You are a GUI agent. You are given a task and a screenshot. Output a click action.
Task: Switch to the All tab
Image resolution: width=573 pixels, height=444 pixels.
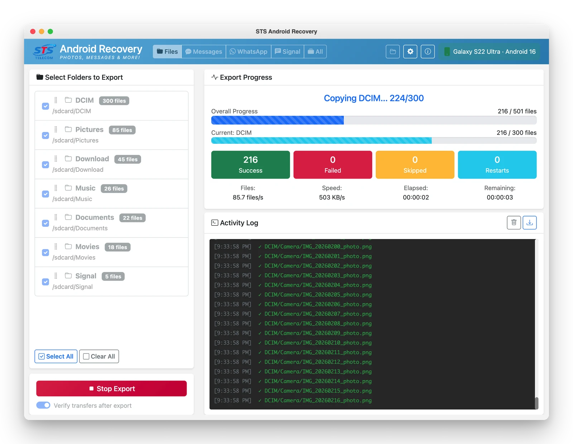pos(315,52)
